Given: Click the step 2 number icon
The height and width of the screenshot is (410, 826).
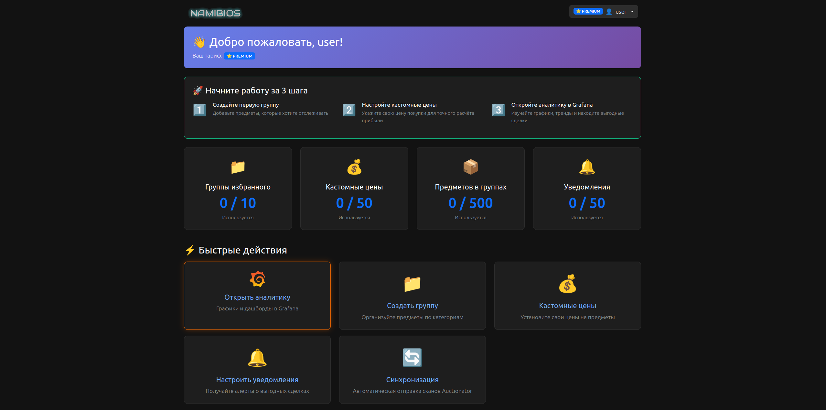Looking at the screenshot, I should click(349, 110).
